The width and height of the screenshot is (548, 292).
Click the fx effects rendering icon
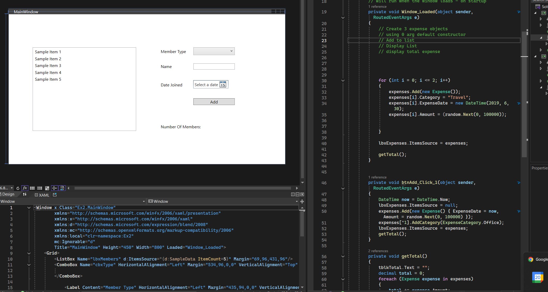25,188
